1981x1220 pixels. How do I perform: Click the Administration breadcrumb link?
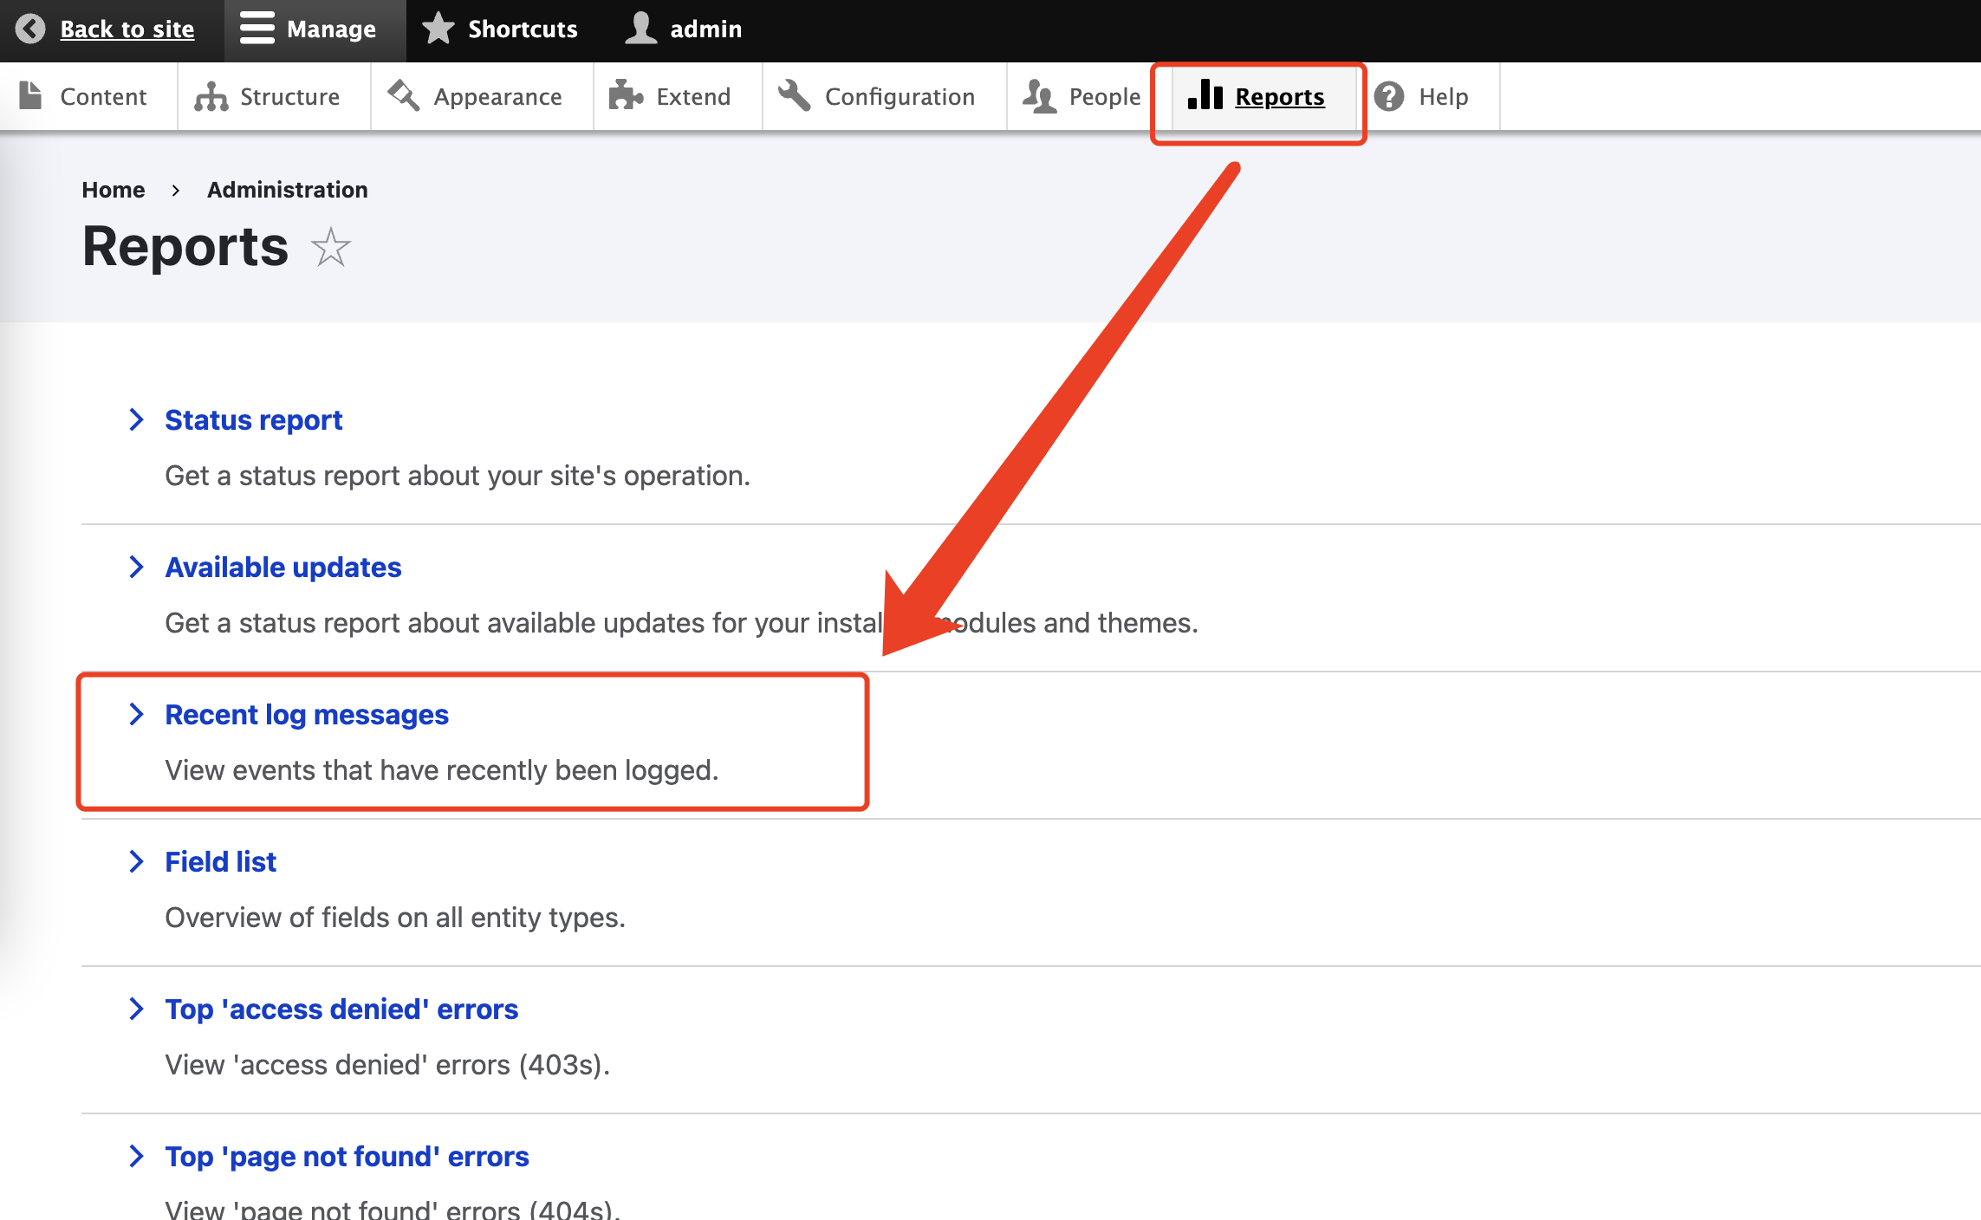(288, 190)
